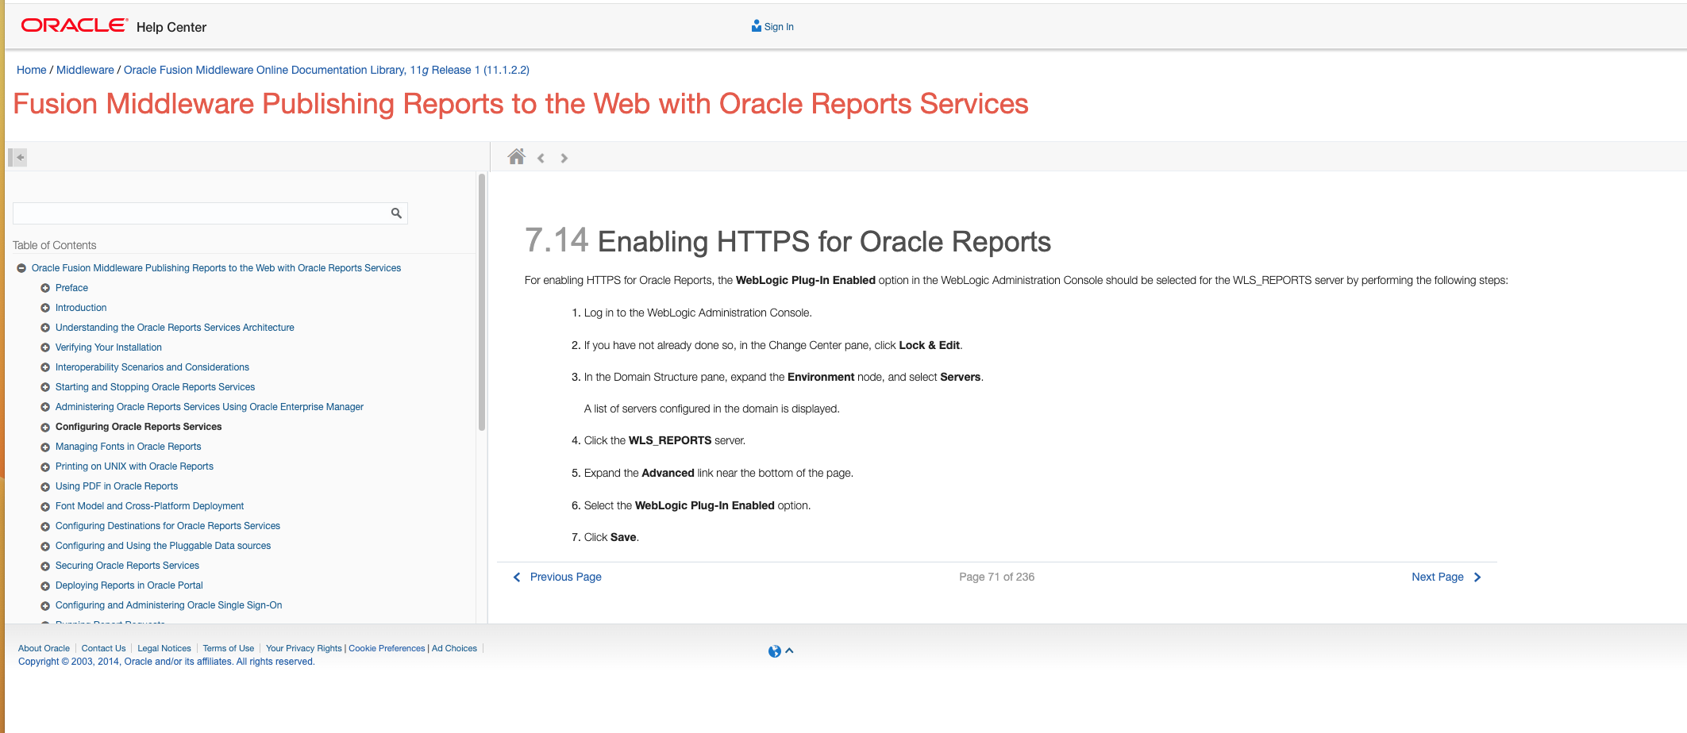Viewport: 1687px width, 733px height.
Task: Open Securing Oracle Reports Services
Action: (127, 566)
